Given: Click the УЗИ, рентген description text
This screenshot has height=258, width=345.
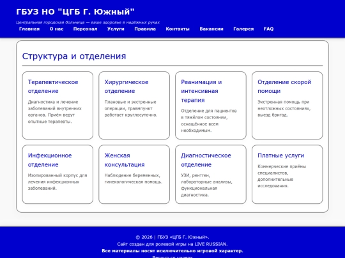Looking at the screenshot, I should 206,185.
